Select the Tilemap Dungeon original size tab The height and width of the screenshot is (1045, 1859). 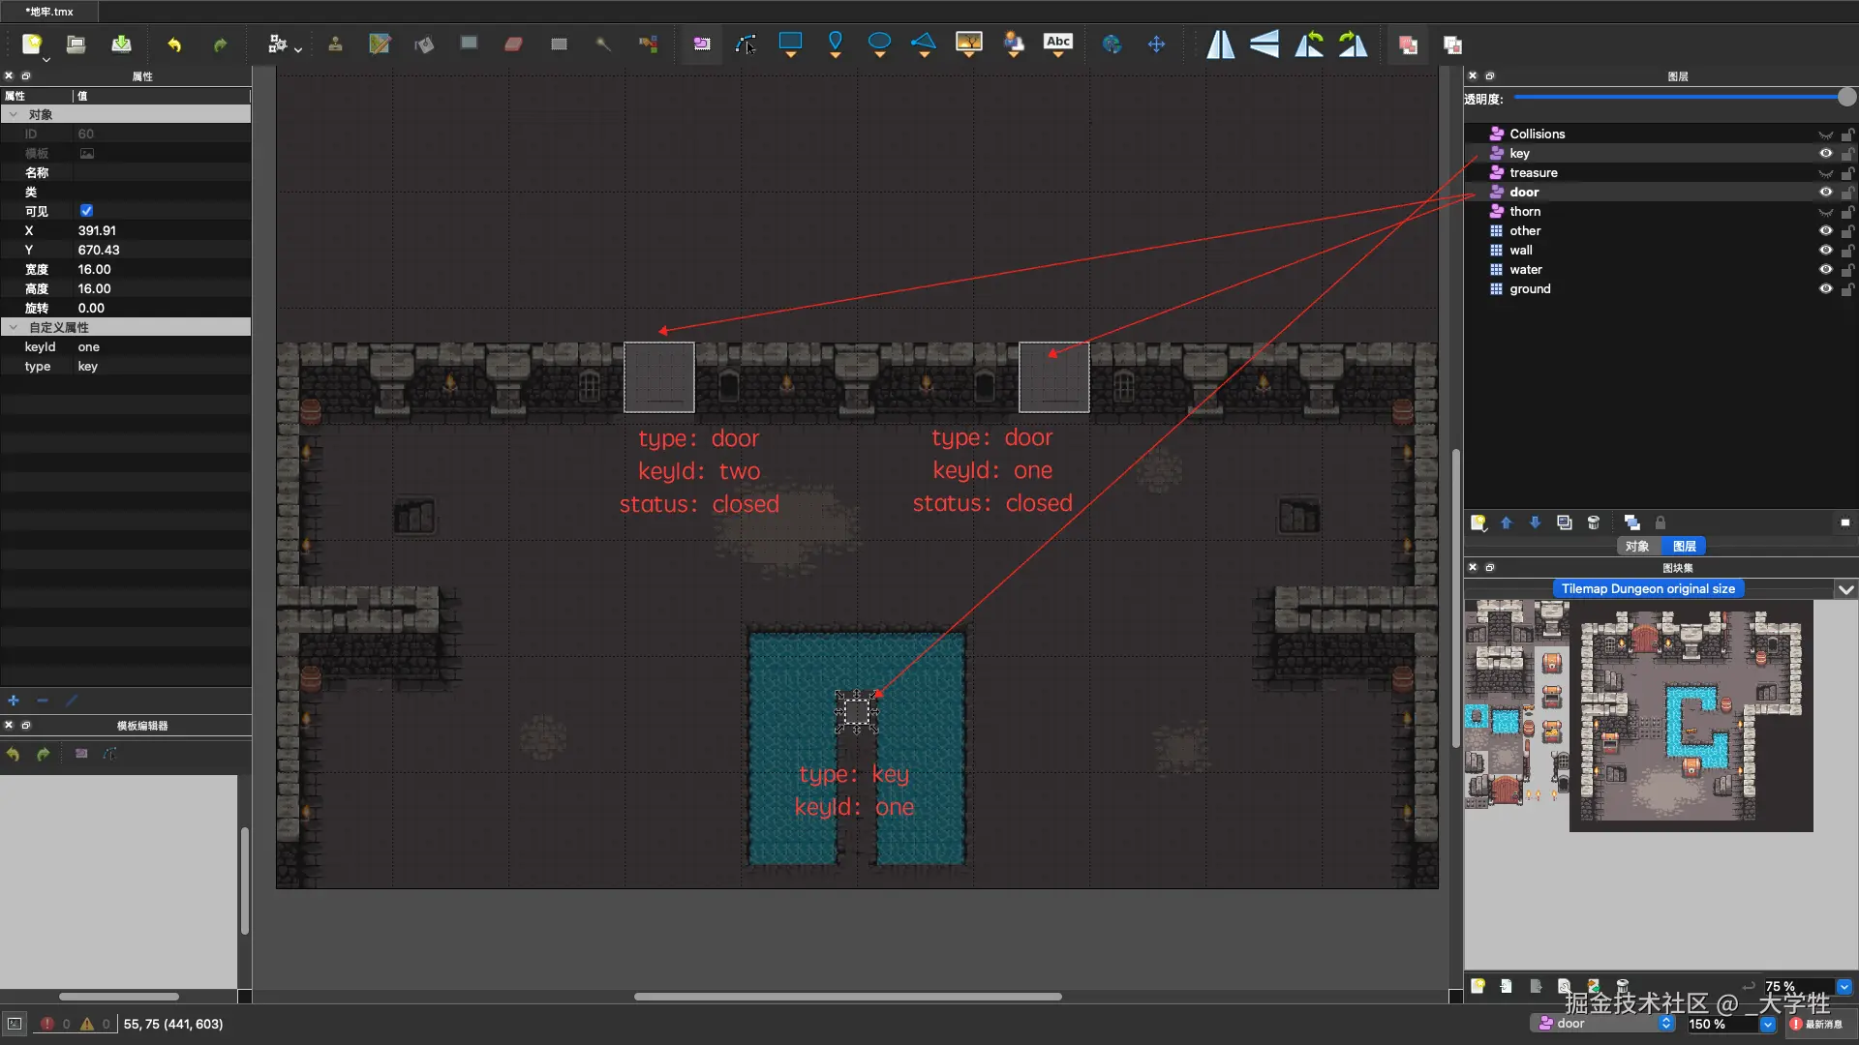pyautogui.click(x=1648, y=589)
